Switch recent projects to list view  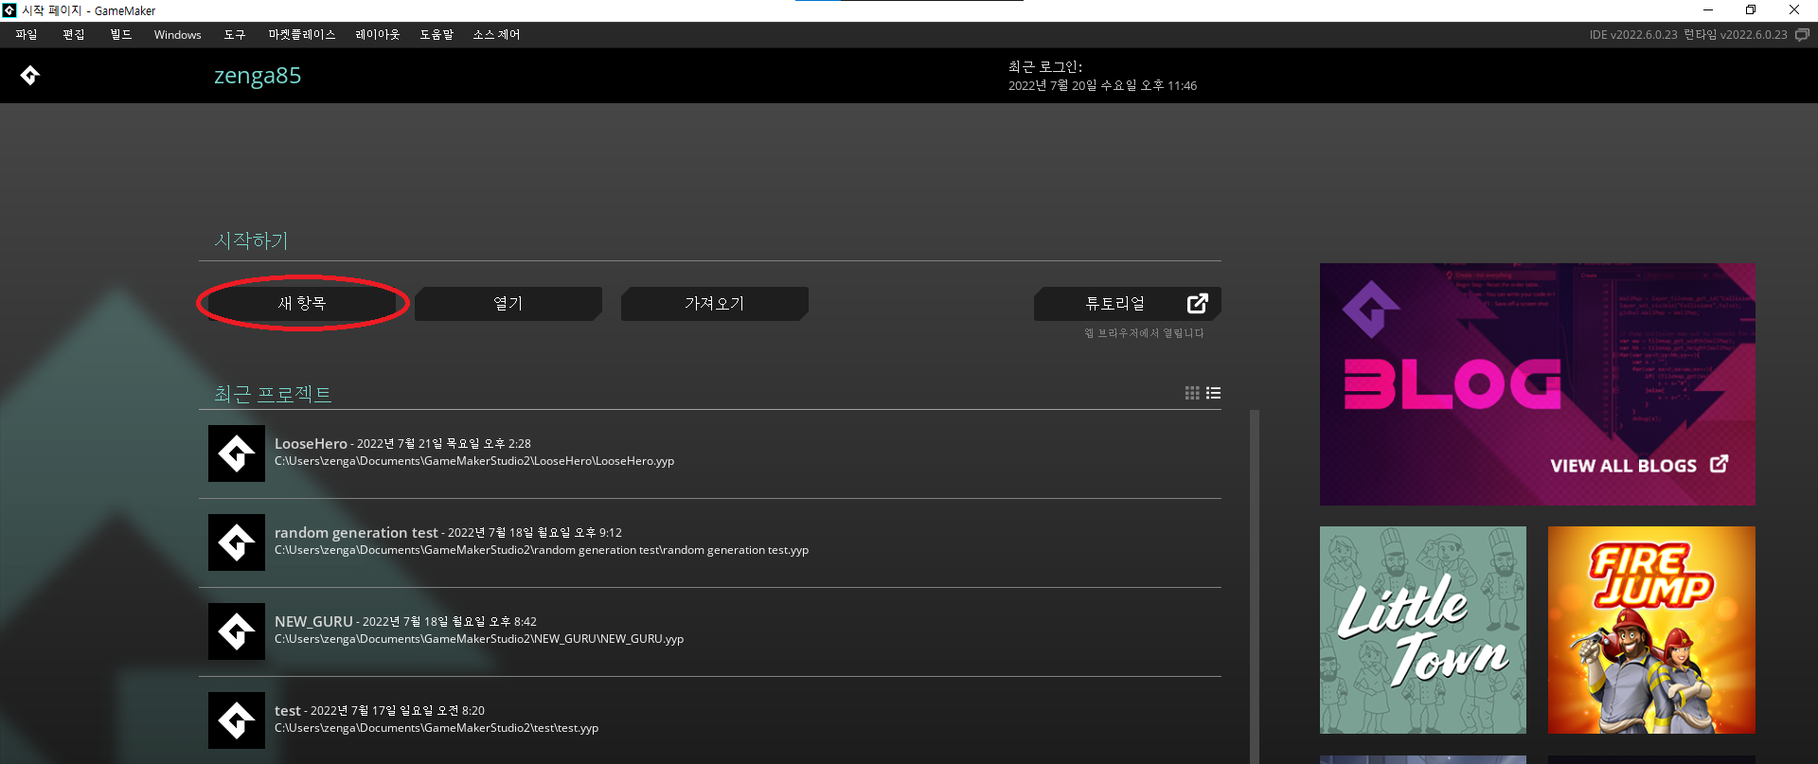click(x=1214, y=393)
